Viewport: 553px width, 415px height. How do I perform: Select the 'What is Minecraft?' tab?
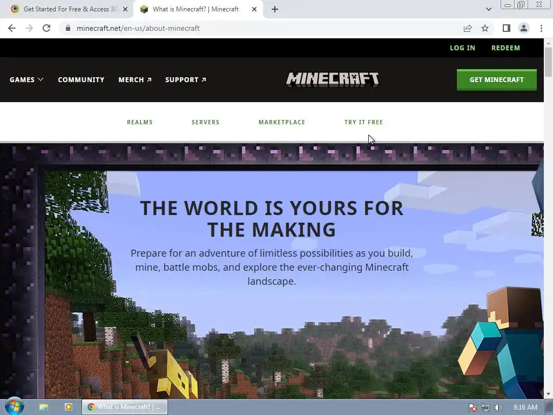[x=198, y=9]
